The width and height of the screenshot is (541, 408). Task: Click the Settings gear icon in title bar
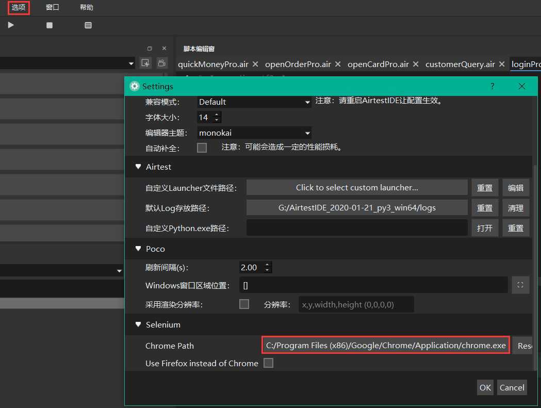point(134,86)
